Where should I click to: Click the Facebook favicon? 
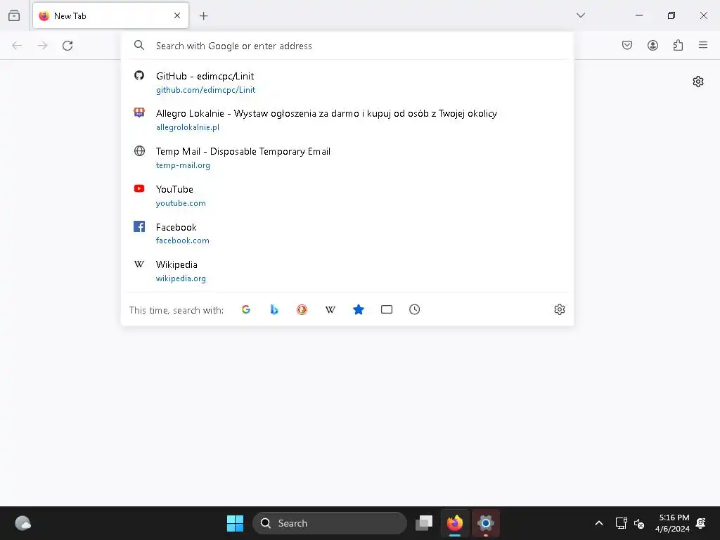tap(139, 226)
